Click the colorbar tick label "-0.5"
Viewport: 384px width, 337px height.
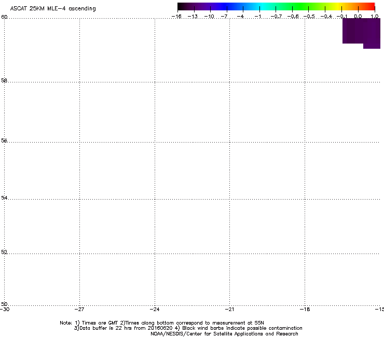point(309,17)
